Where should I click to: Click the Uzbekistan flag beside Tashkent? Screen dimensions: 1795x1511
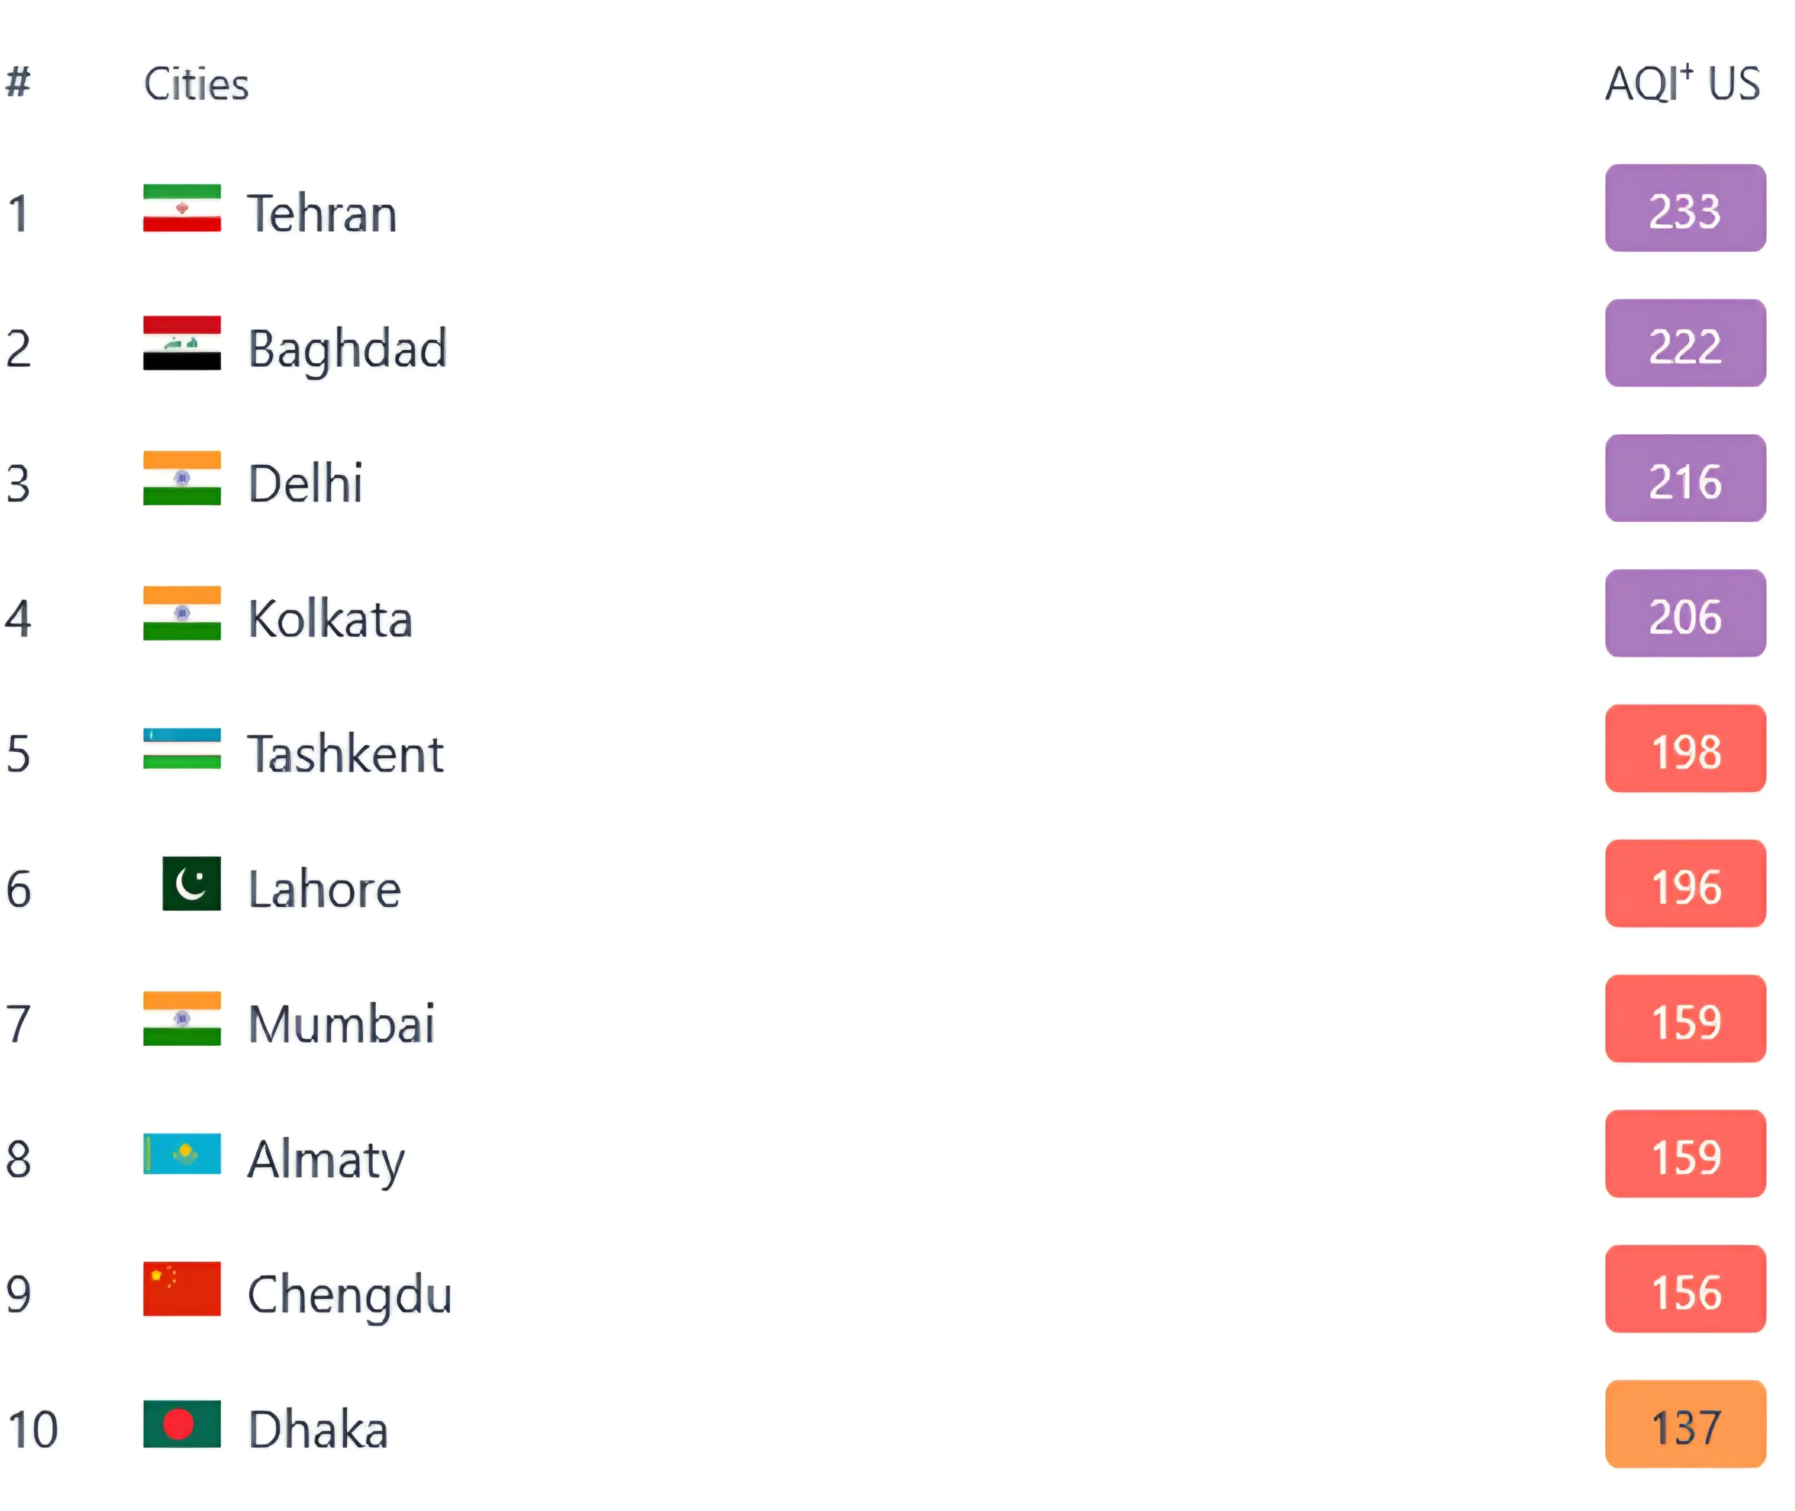tap(182, 748)
